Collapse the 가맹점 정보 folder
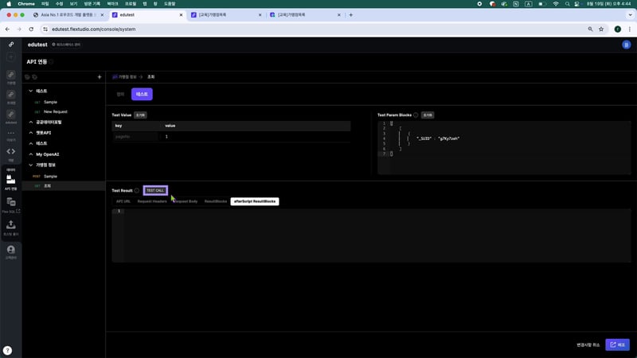The height and width of the screenshot is (358, 637). click(30, 165)
